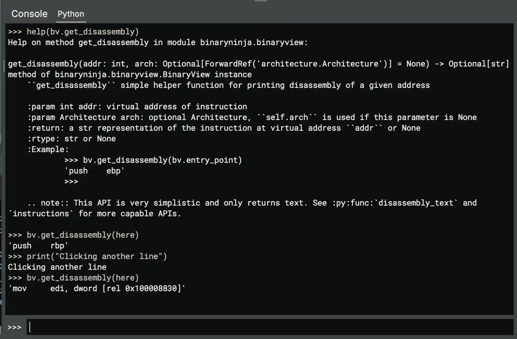517x339 pixels.
Task: Switch to the Python tab
Action: click(x=71, y=14)
